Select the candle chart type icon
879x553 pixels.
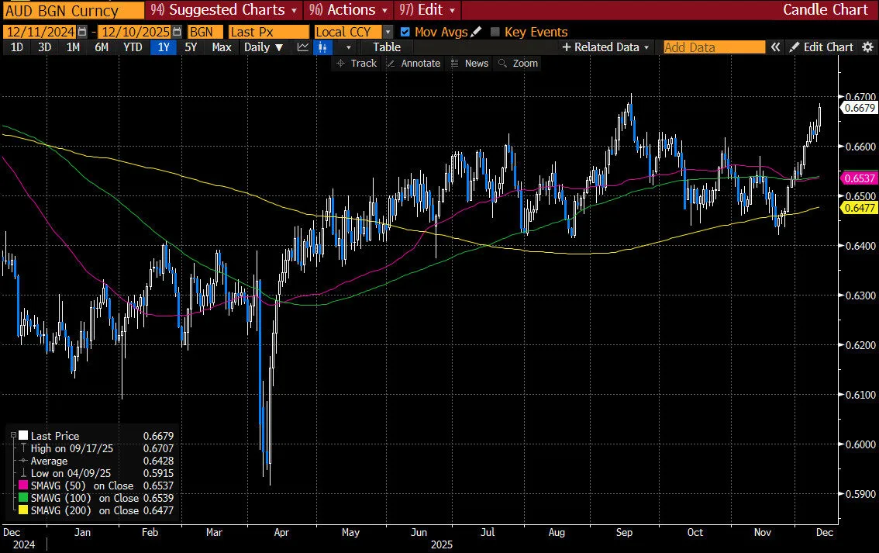323,47
